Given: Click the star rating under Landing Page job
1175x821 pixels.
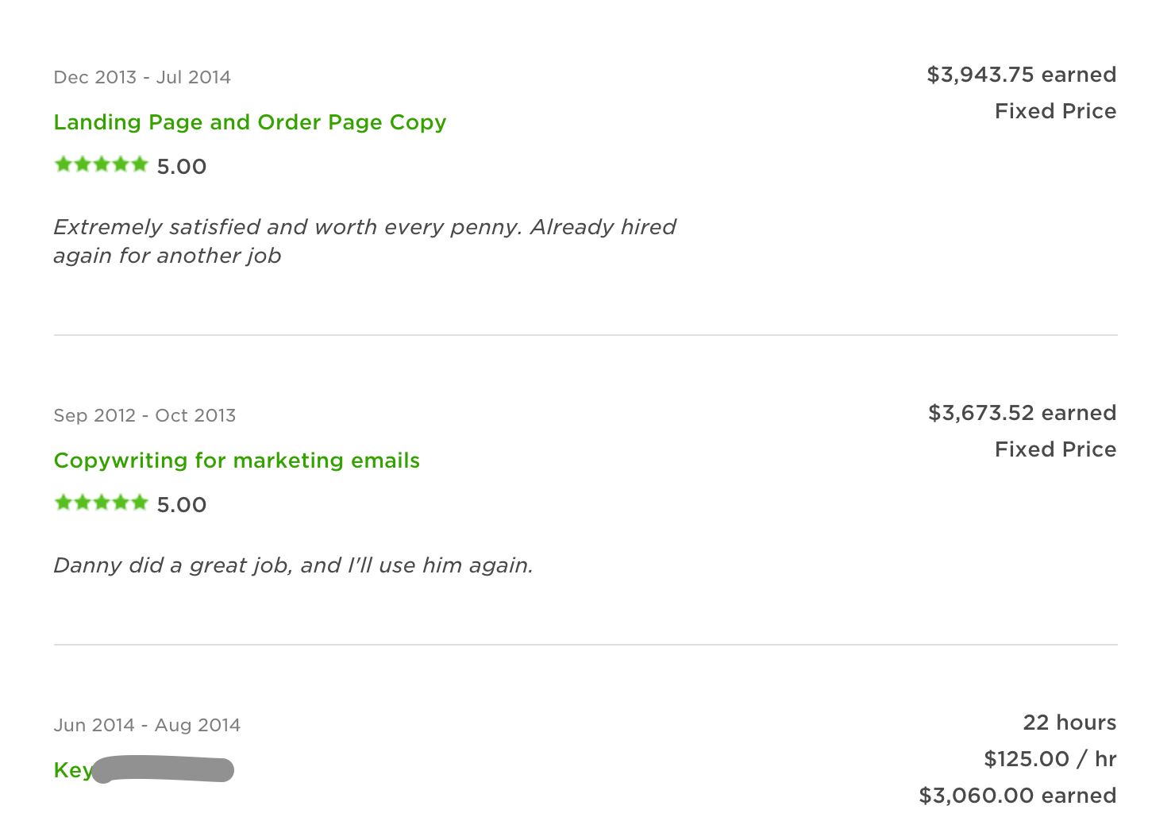Looking at the screenshot, I should pyautogui.click(x=101, y=165).
